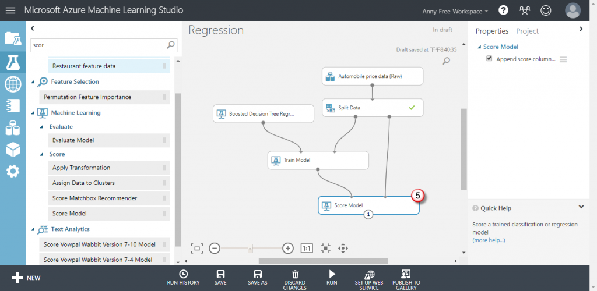The image size is (597, 291).
Task: Click the pan mode arrows icon
Action: tap(343, 249)
